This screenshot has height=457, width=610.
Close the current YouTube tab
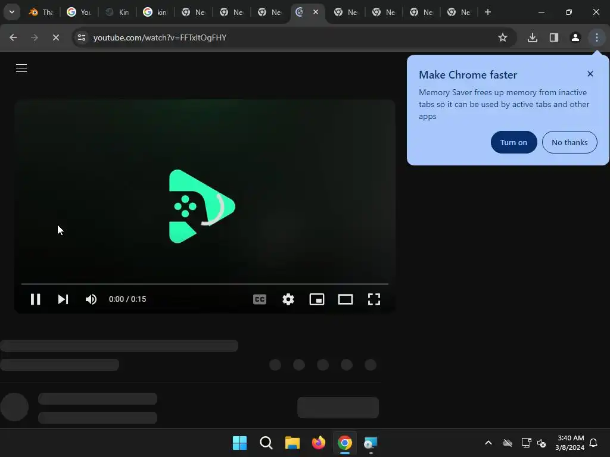click(316, 12)
